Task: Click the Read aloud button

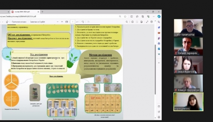Action: point(19,22)
